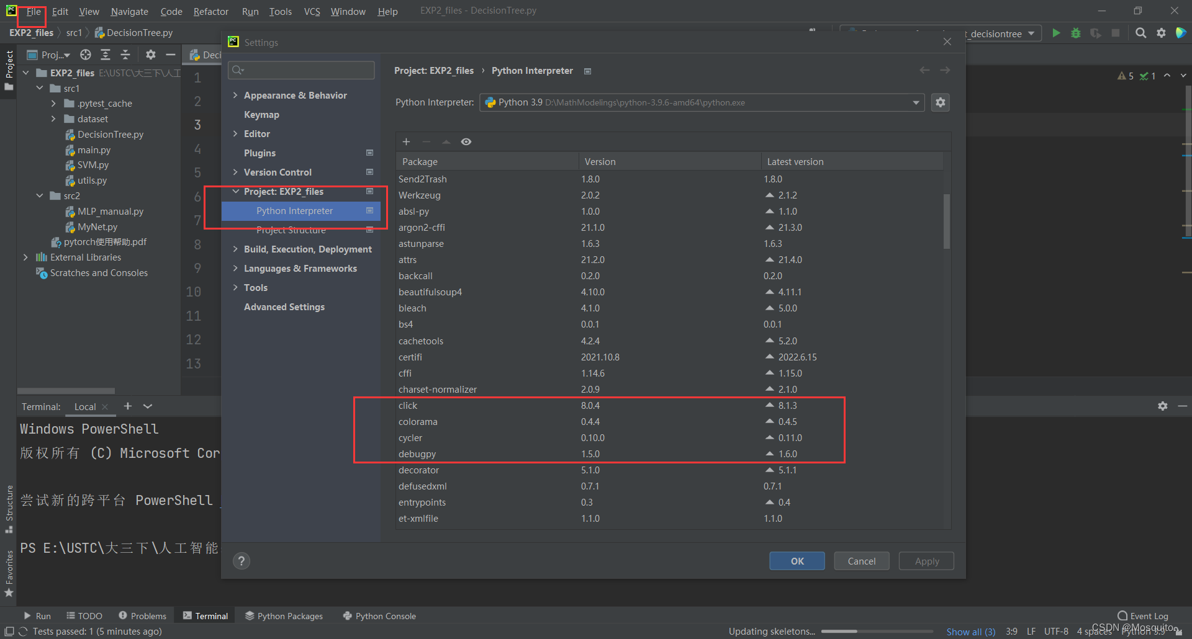Click the Apply button in Settings
Viewport: 1192px width, 639px height.
click(x=927, y=561)
